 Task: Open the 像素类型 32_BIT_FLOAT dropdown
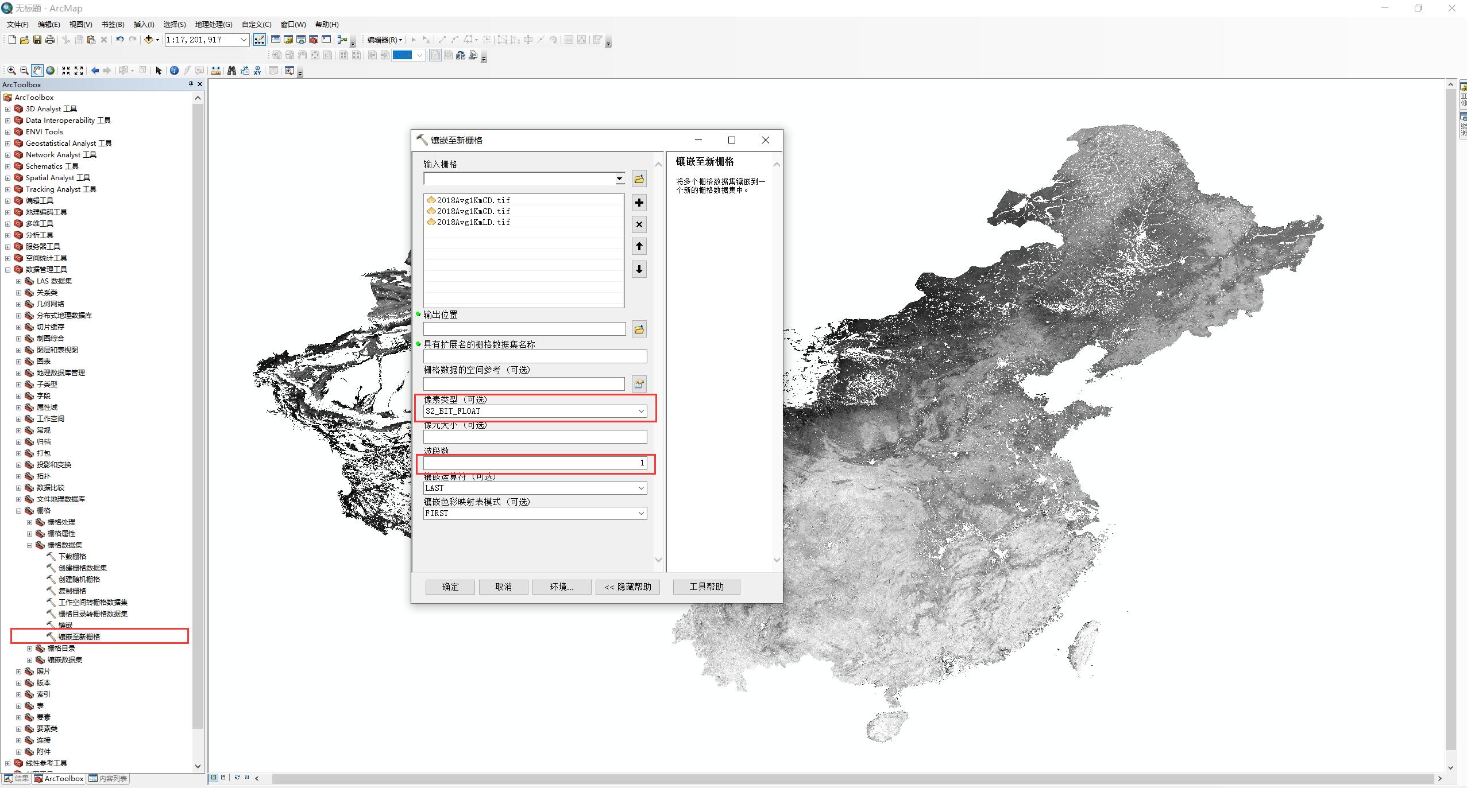pyautogui.click(x=641, y=411)
